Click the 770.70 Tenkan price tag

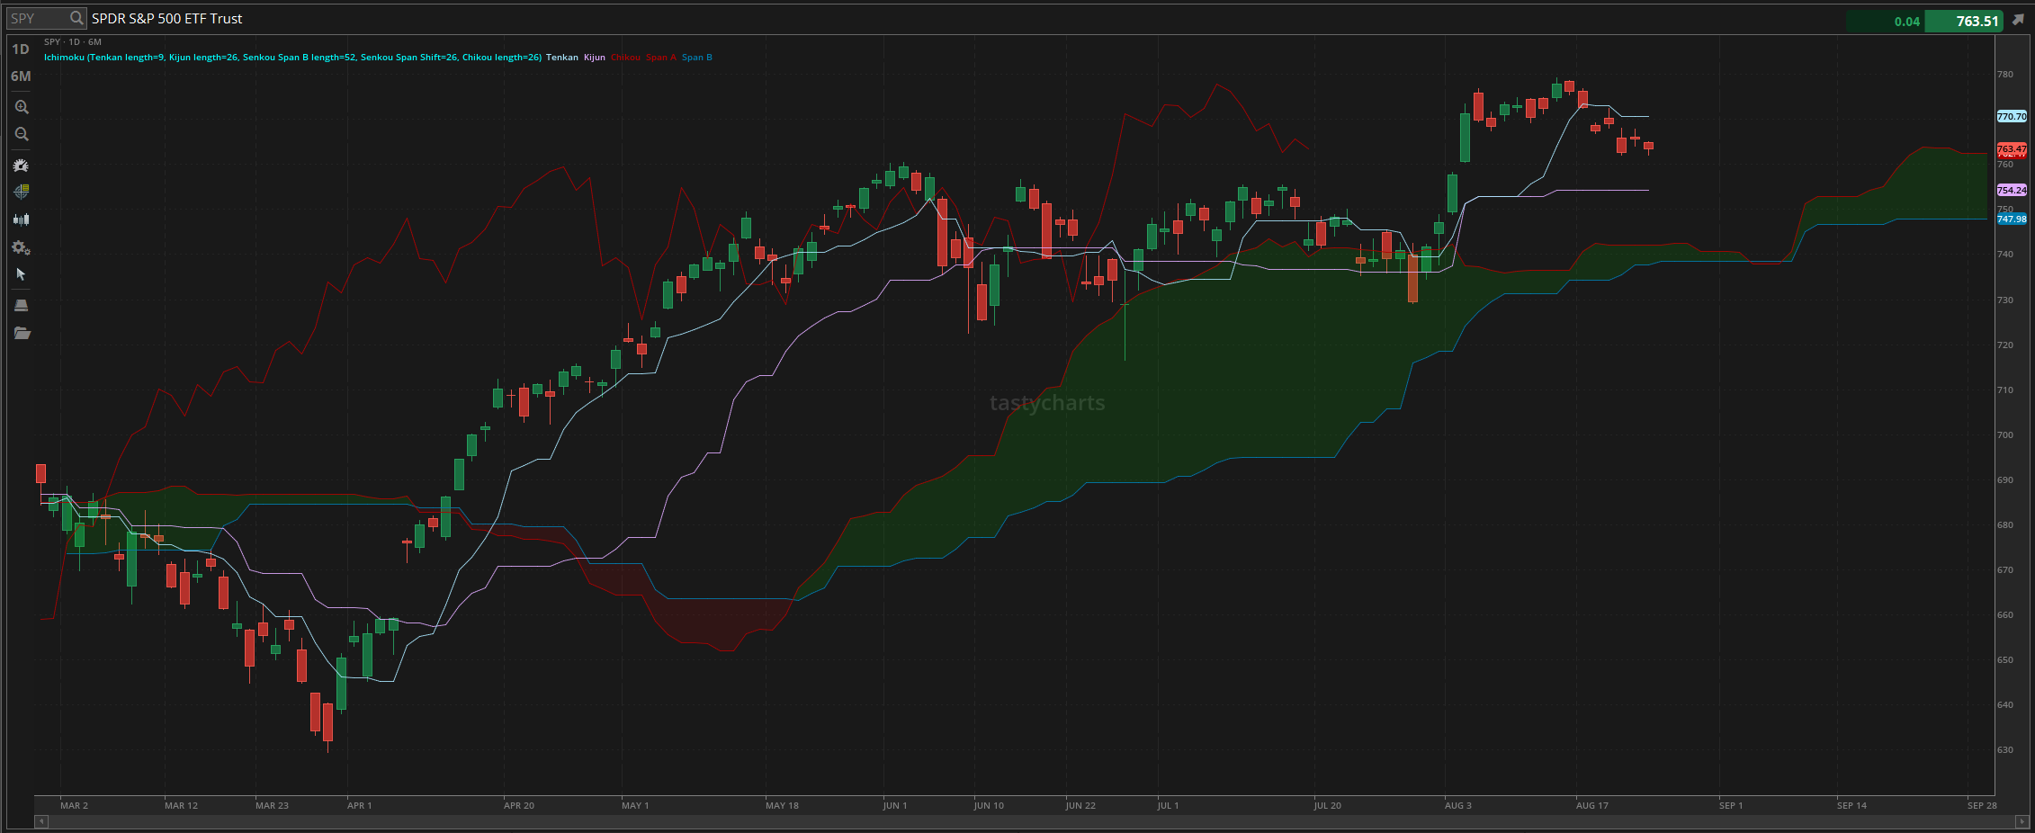[2012, 116]
